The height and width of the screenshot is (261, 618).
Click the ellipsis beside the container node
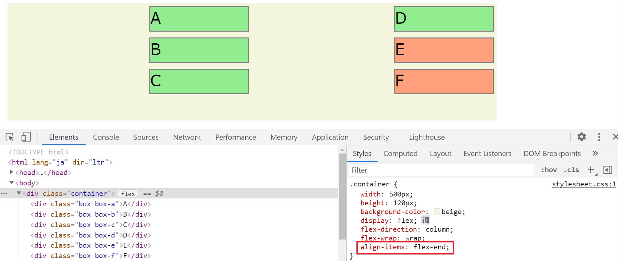(4, 194)
